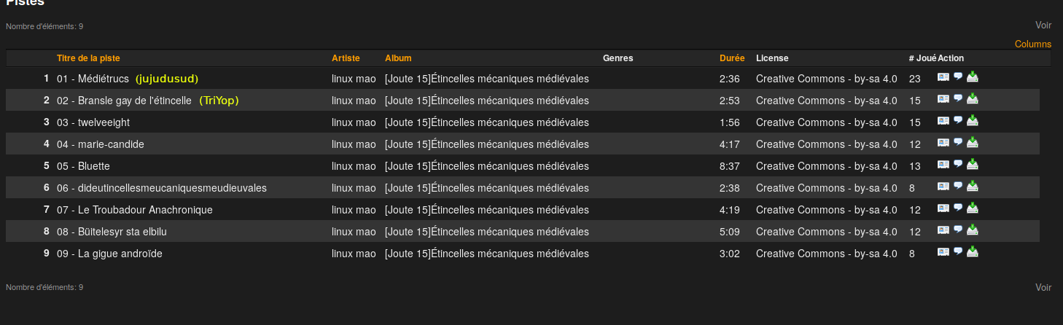Click the top Voir link
This screenshot has height=325, width=1063.
pyautogui.click(x=1043, y=26)
